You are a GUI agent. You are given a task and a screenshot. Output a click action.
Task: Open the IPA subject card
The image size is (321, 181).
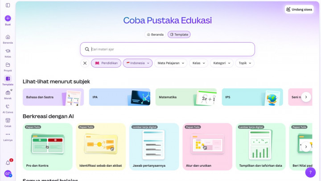(119, 97)
